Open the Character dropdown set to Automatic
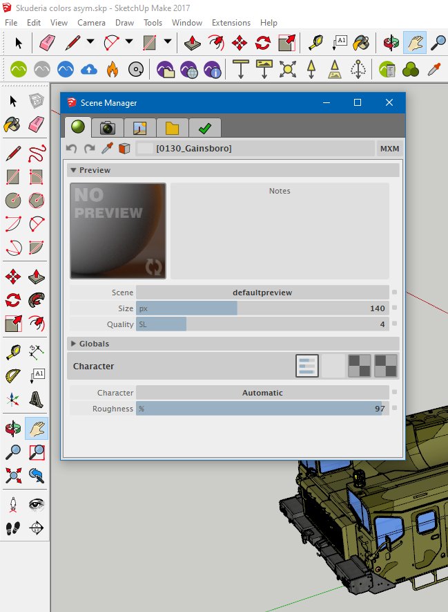Screen dimensions: 448x612 (x=262, y=393)
